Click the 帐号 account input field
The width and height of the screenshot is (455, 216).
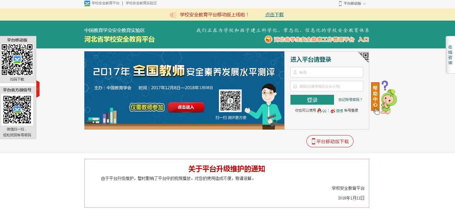326,72
